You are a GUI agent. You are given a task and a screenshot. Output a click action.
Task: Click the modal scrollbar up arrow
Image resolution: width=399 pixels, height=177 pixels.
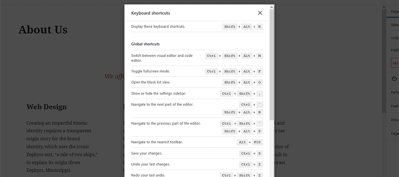[x=272, y=7]
